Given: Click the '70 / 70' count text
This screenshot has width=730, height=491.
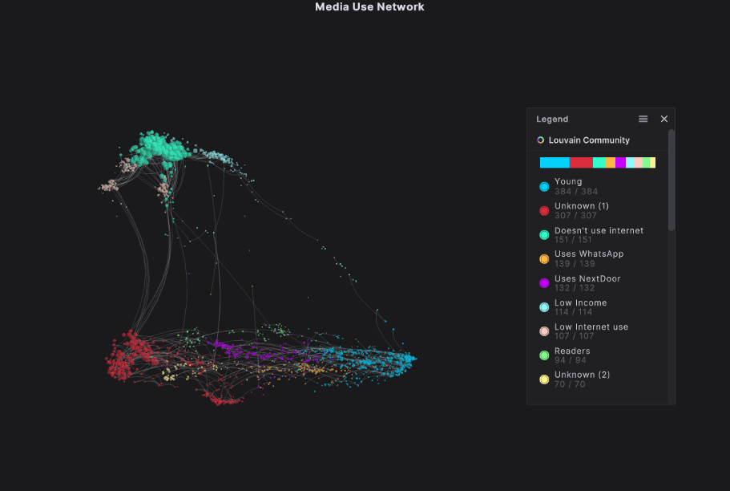Looking at the screenshot, I should coord(570,384).
